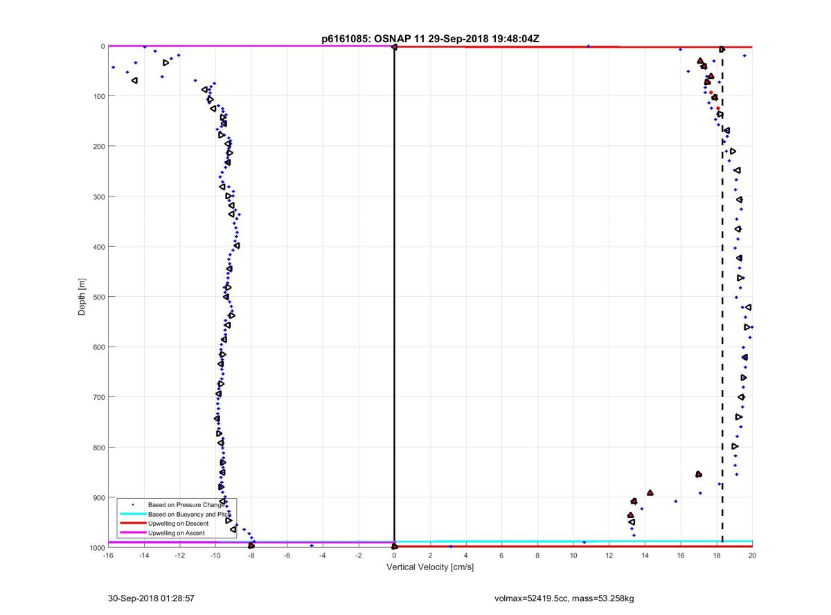The width and height of the screenshot is (831, 615).
Task: Click the '30-Sep-2018 01:28:57' timestamp text
Action: pyautogui.click(x=151, y=598)
